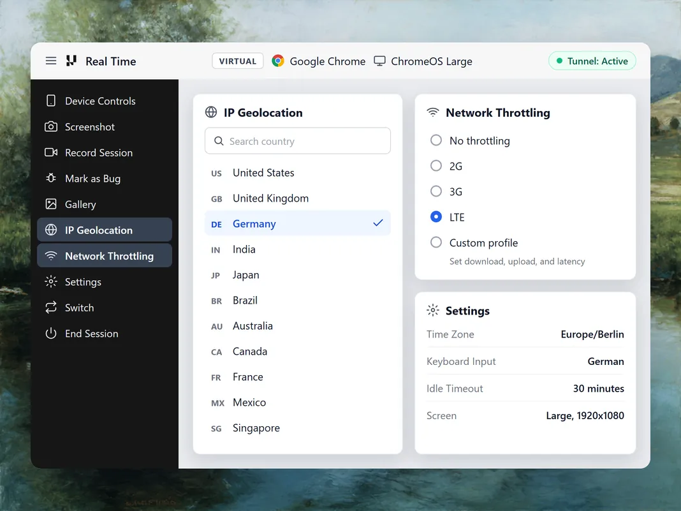
Task: Click the Tunnel: Active status pill
Action: click(592, 61)
